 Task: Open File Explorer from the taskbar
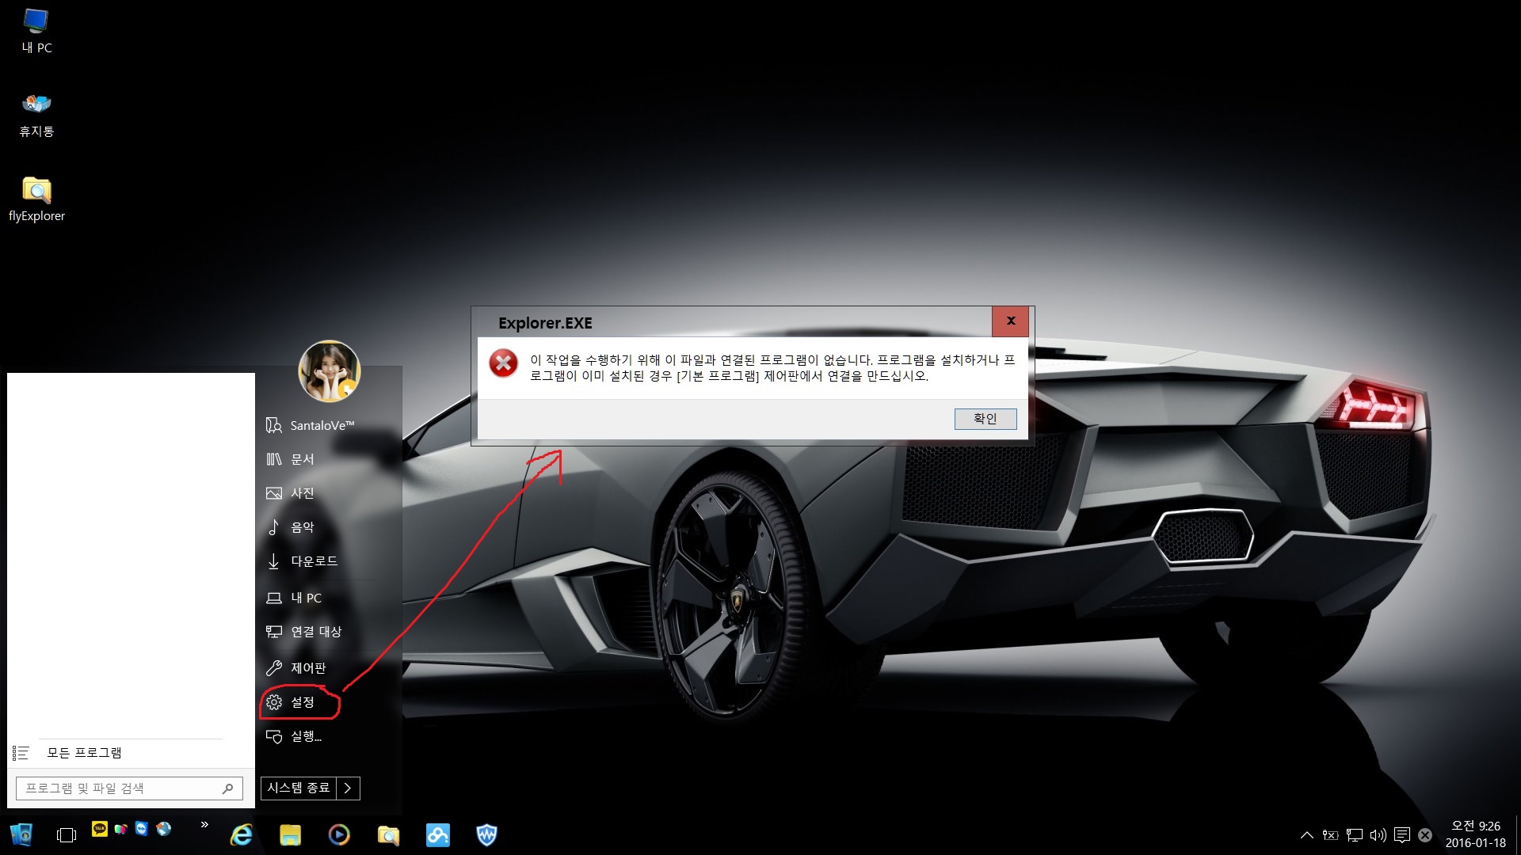[x=290, y=834]
